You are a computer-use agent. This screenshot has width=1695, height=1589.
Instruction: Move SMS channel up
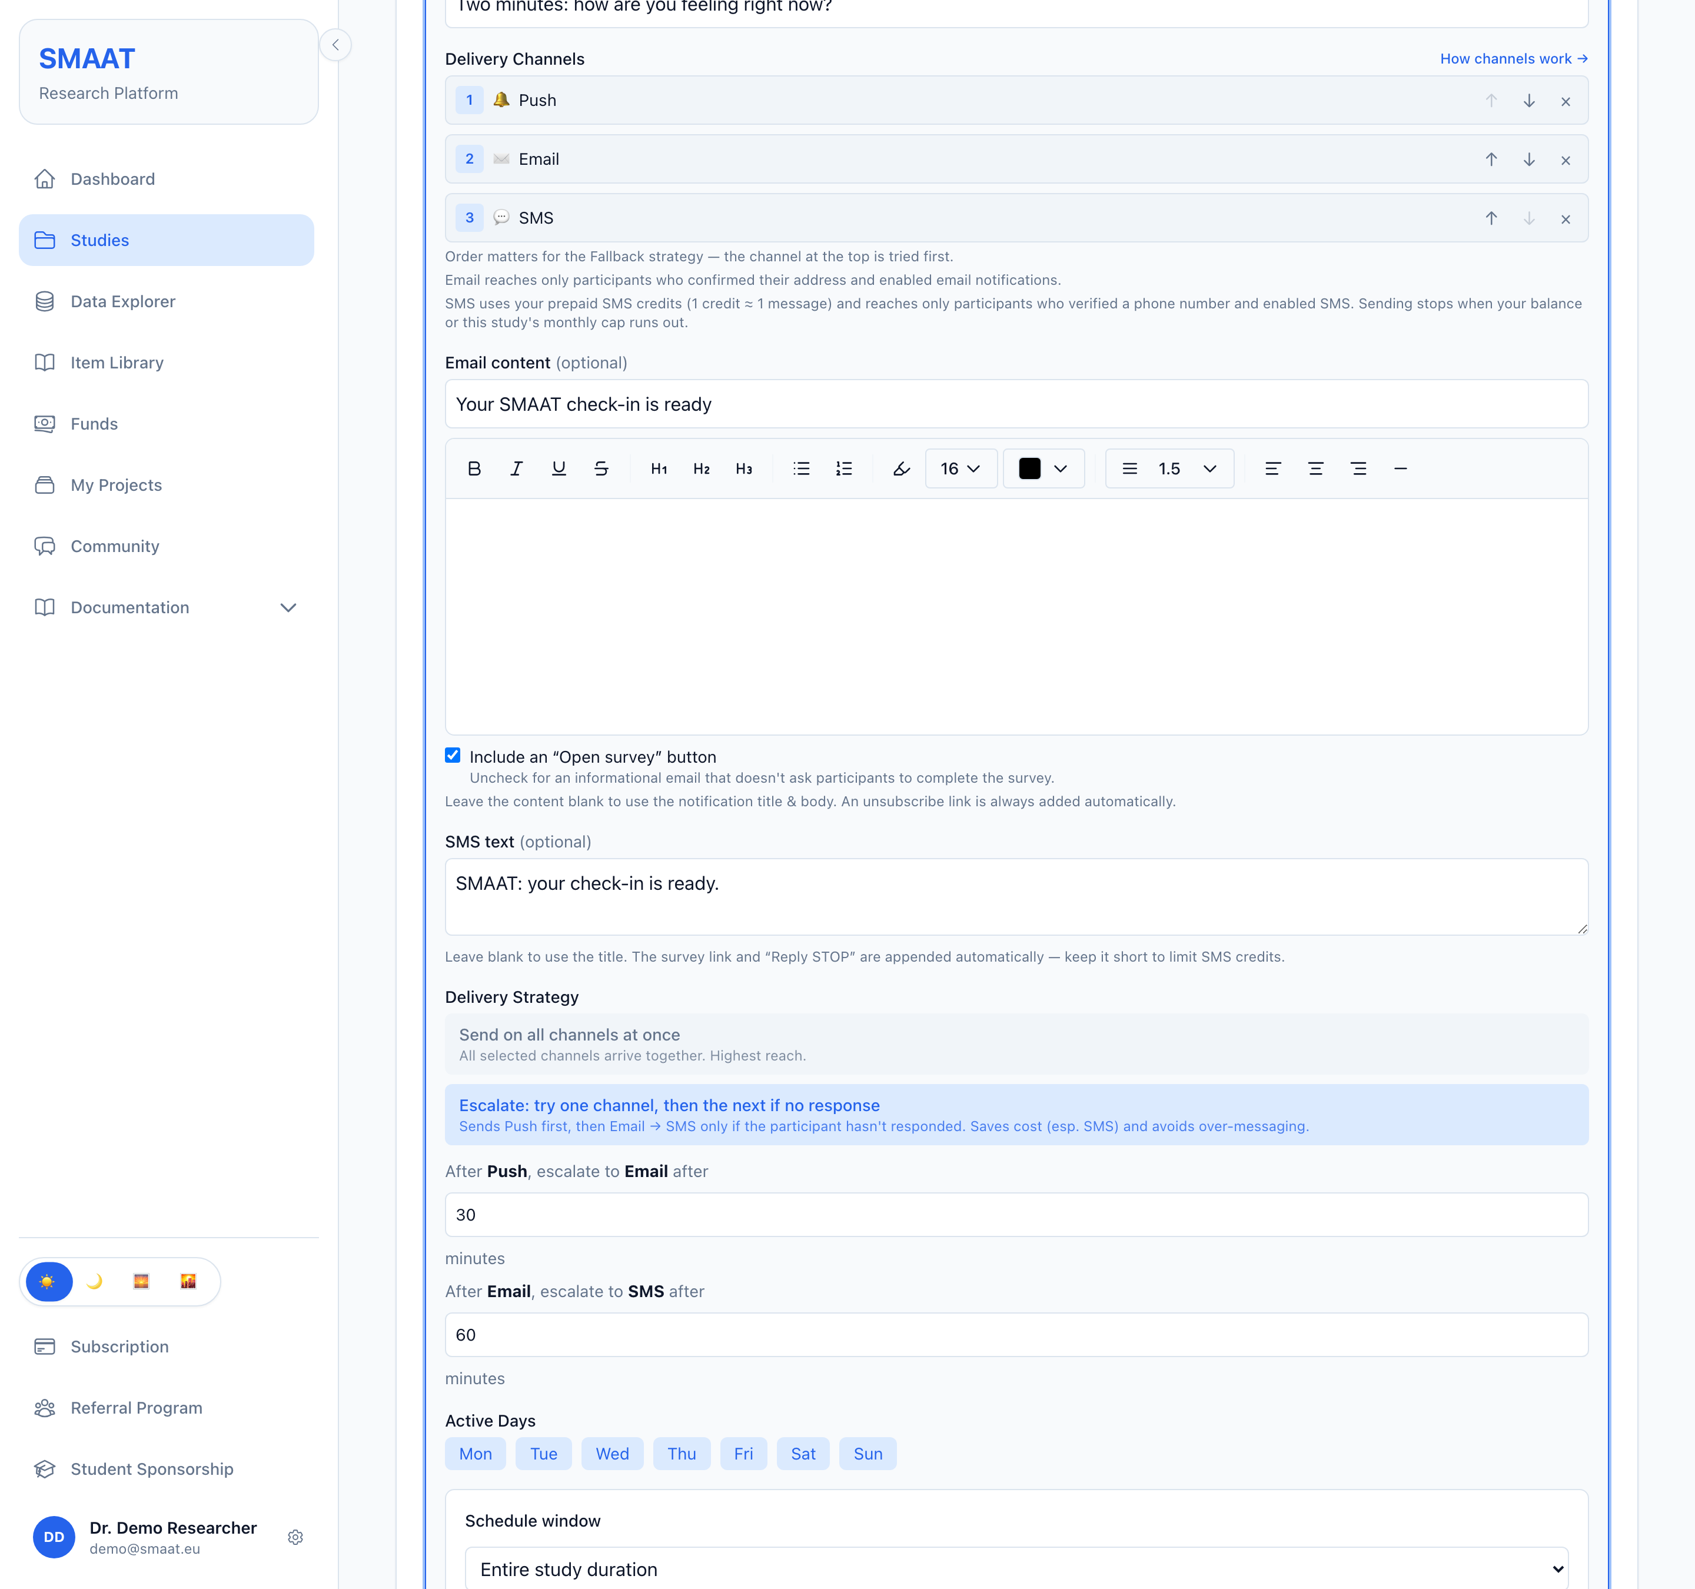click(1491, 218)
